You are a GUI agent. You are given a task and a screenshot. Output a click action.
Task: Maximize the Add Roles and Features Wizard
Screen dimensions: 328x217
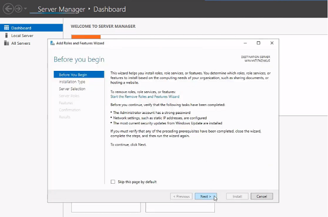259,43
